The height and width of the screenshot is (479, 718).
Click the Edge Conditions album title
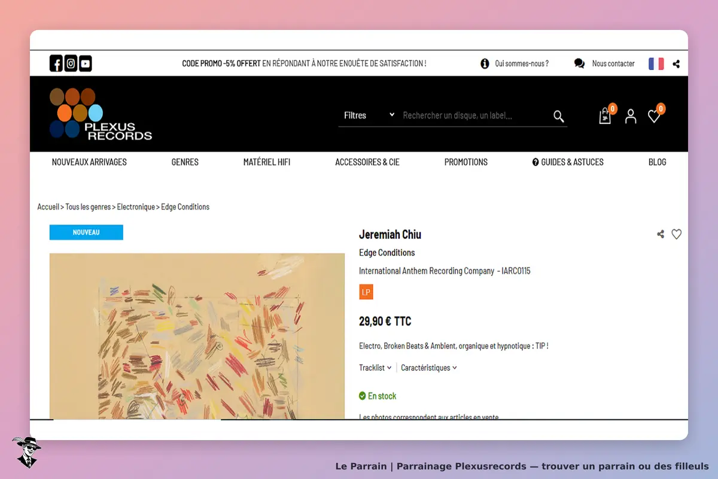(387, 253)
